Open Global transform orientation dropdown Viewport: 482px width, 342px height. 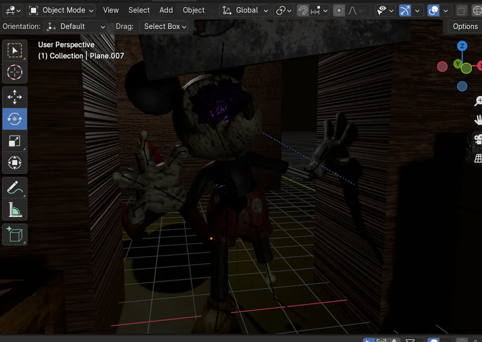coord(245,11)
